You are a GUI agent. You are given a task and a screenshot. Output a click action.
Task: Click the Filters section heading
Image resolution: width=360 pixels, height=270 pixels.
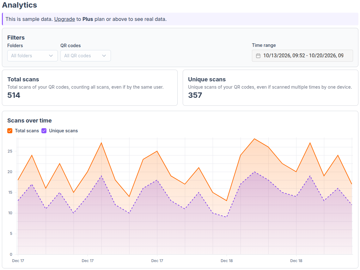pyautogui.click(x=16, y=37)
